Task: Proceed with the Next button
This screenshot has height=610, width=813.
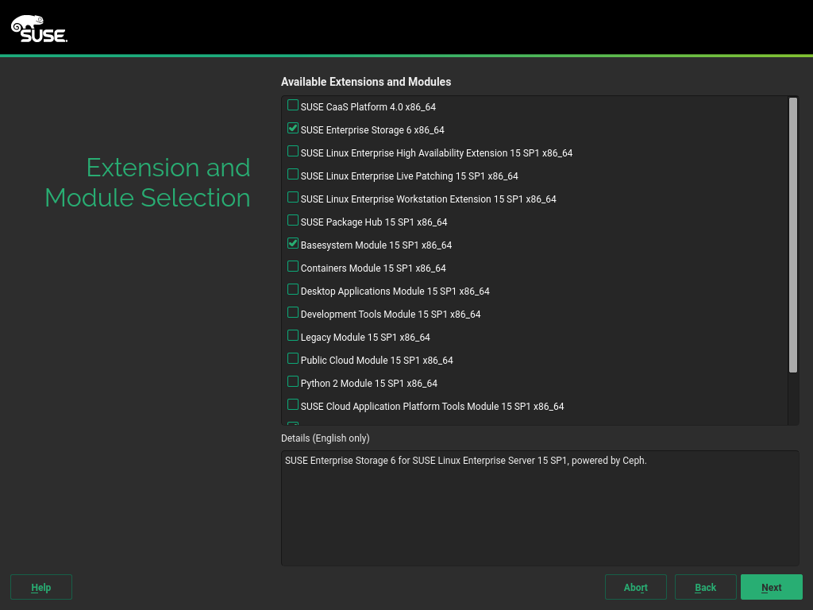Action: coord(771,587)
